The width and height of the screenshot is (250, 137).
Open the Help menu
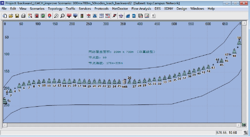pyautogui.click(x=211, y=9)
